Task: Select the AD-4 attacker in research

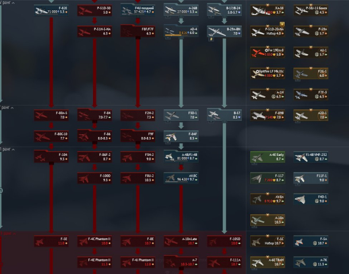Action: click(x=181, y=31)
